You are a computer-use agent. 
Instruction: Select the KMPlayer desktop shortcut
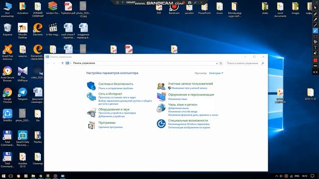pyautogui.click(x=22, y=74)
